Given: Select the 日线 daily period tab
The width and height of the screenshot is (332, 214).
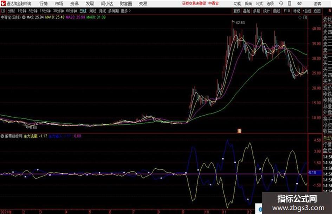Looking at the screenshot, I should [x=83, y=11].
